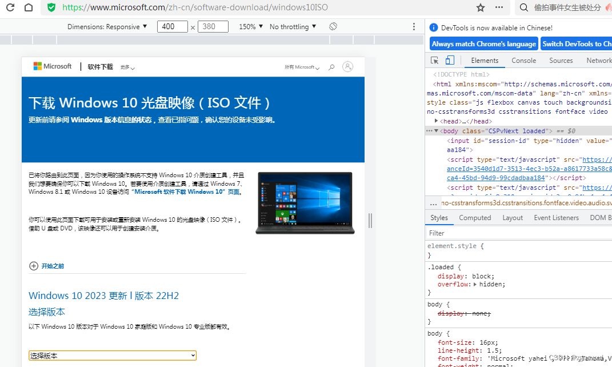Image resolution: width=612 pixels, height=367 pixels.
Task: Go to the browser home page icon
Action: coord(29,7)
